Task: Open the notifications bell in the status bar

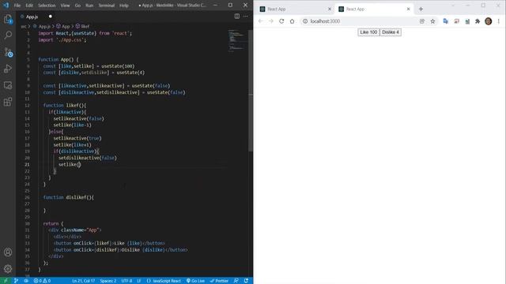Action: pyautogui.click(x=246, y=281)
